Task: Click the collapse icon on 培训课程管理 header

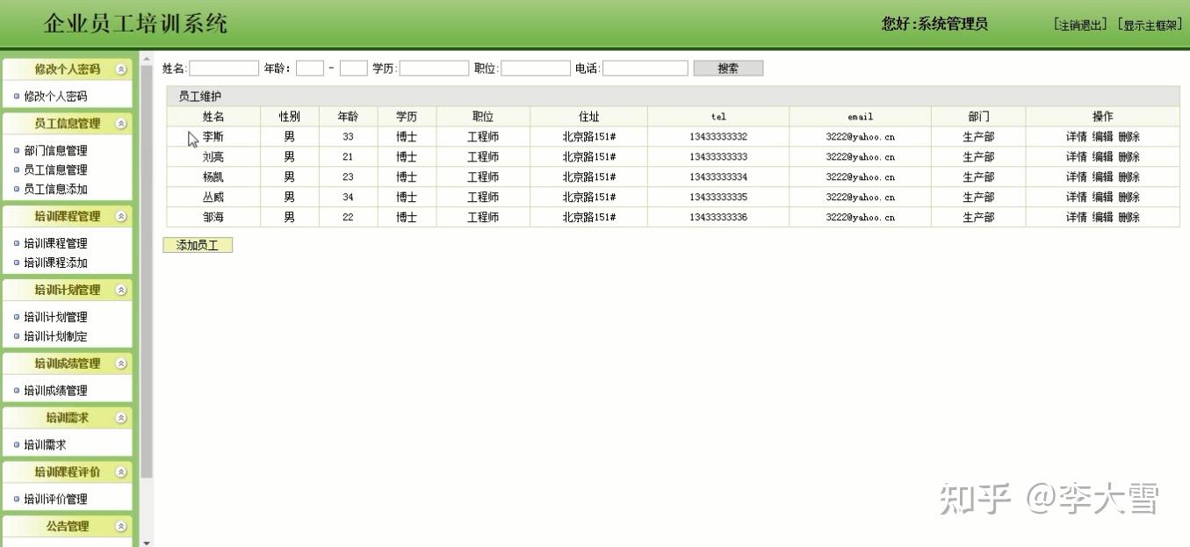Action: tap(120, 216)
